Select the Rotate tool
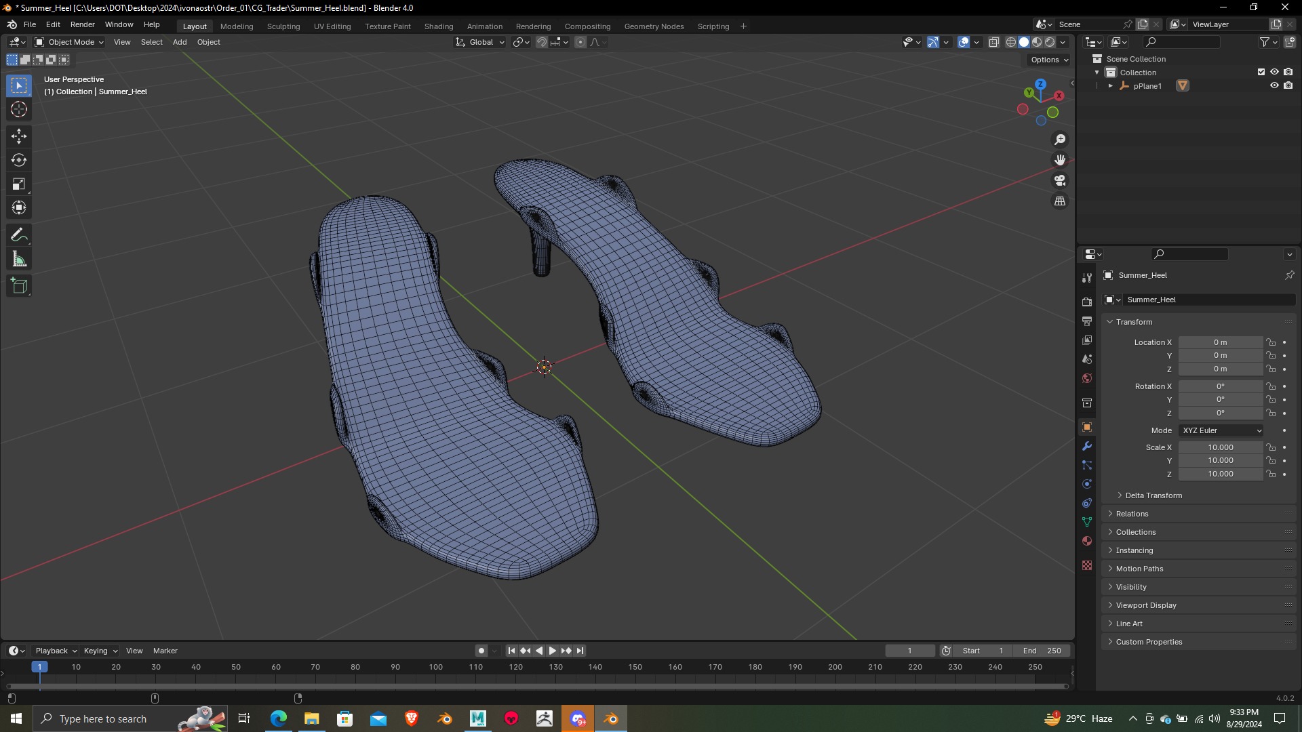The height and width of the screenshot is (732, 1302). (19, 160)
